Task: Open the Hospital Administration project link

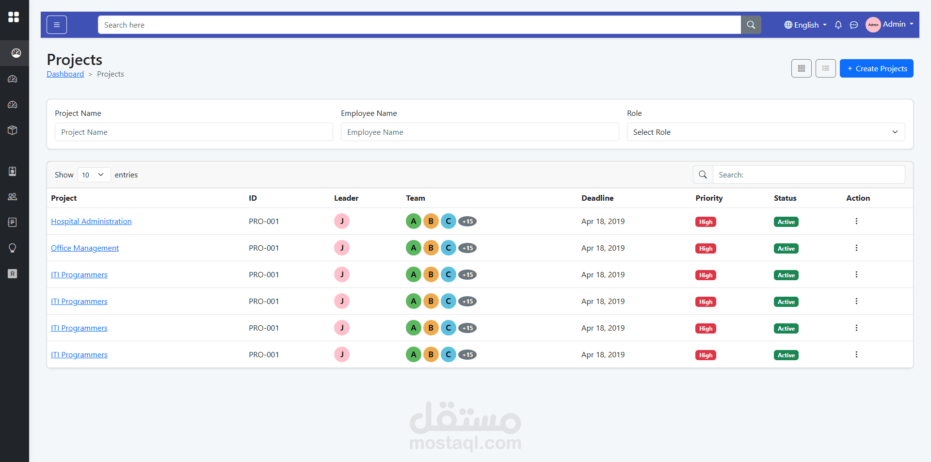Action: (x=91, y=221)
